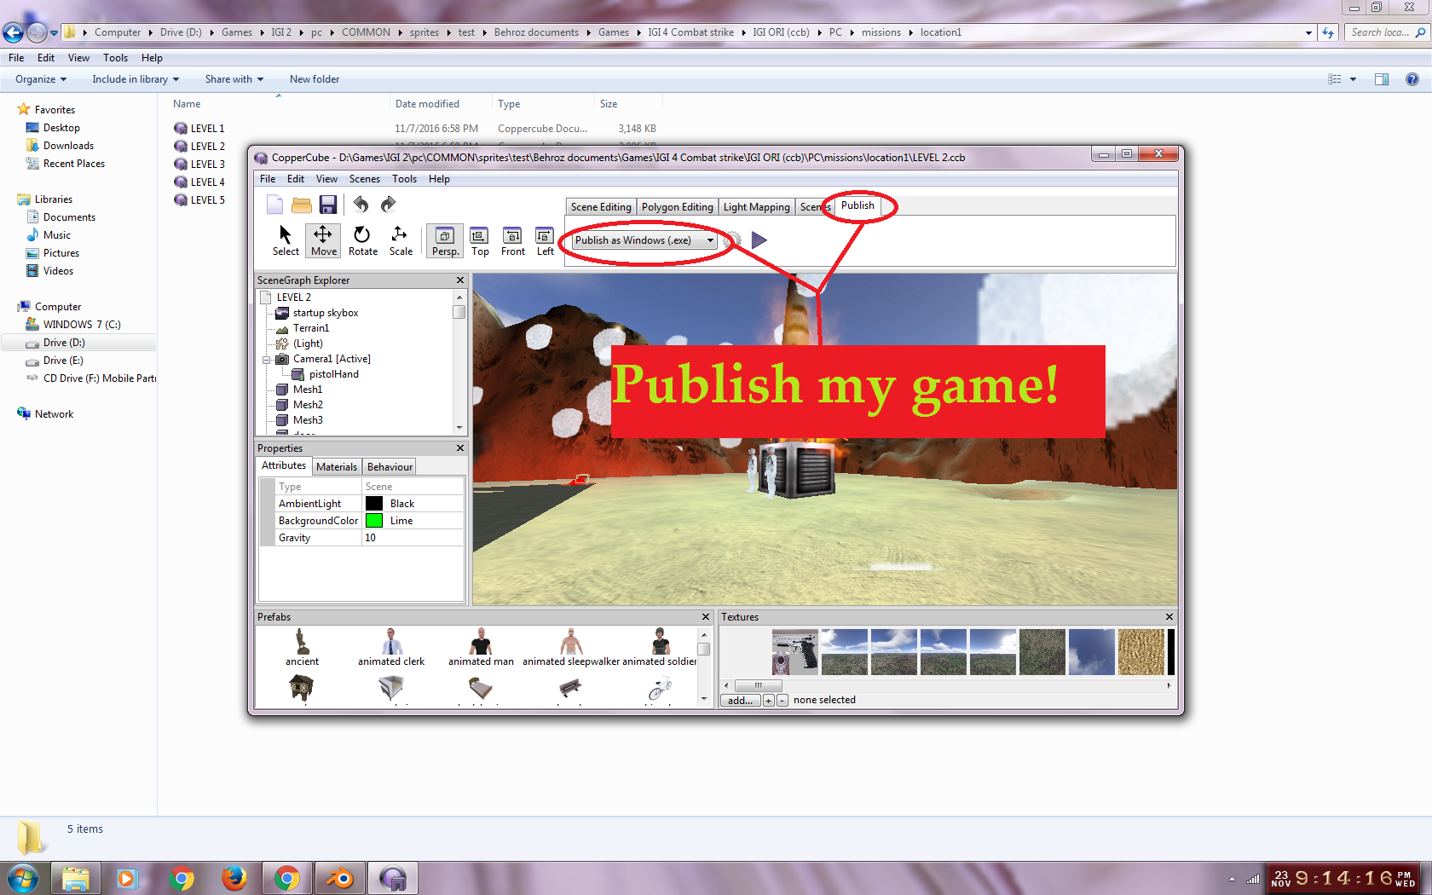
Task: Edit the Gravity value field
Action: pos(413,538)
